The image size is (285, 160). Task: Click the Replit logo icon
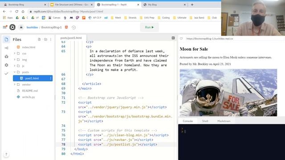pos(12,27)
